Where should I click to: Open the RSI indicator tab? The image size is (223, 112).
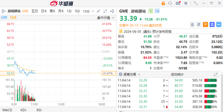39,110
